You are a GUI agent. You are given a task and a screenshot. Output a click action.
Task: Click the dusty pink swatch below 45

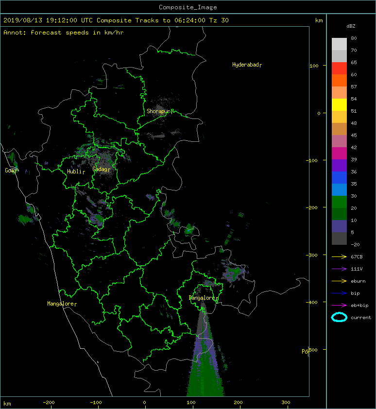coord(339,141)
